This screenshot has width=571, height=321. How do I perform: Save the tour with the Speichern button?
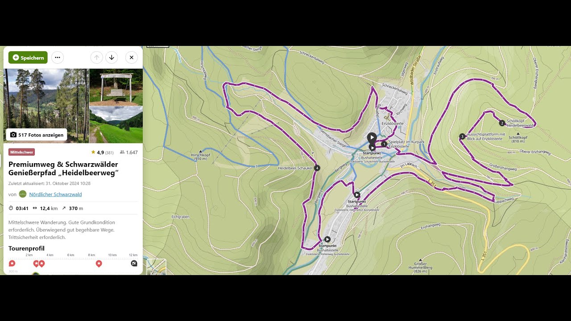28,58
